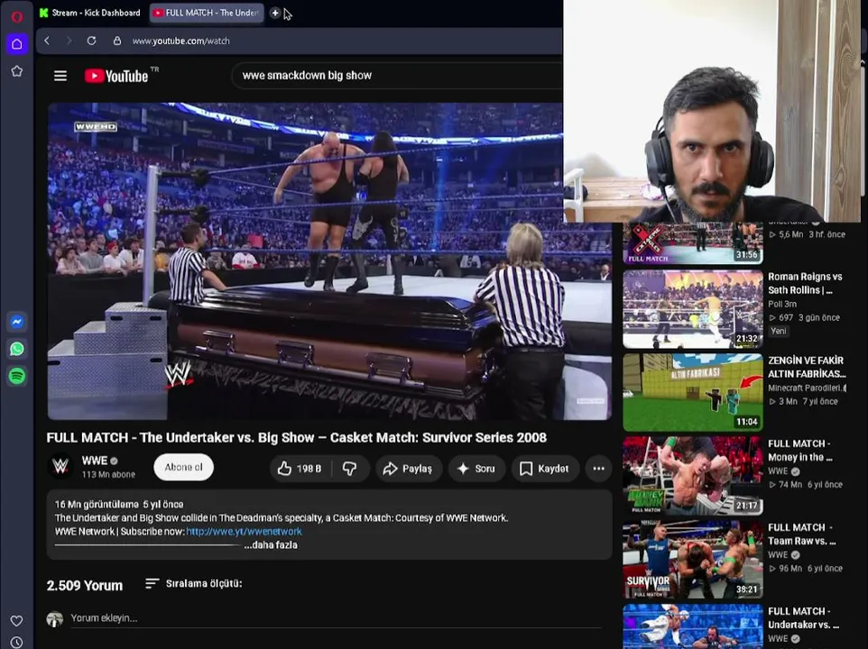Expand description with ...daha fazla
The height and width of the screenshot is (649, 868).
pos(271,545)
